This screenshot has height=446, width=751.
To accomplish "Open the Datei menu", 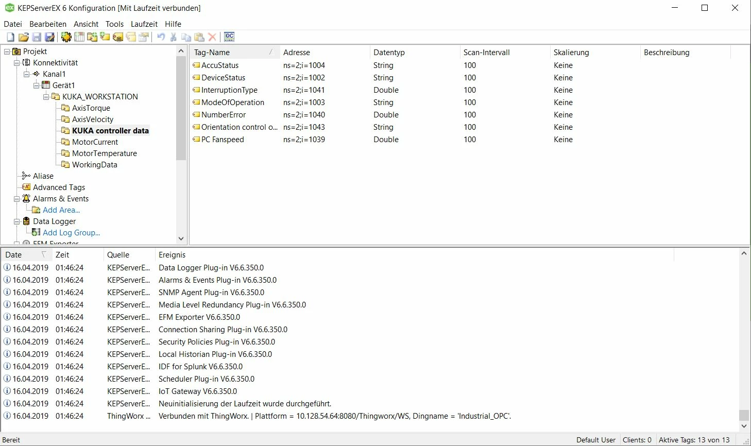I will pyautogui.click(x=13, y=24).
